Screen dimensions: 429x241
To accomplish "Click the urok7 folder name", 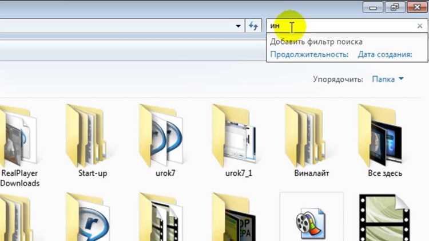I will [x=165, y=173].
